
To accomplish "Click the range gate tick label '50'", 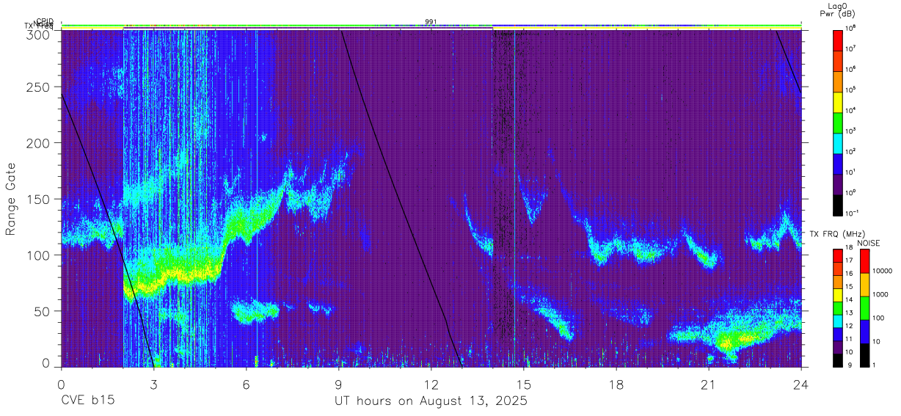I will coord(42,311).
